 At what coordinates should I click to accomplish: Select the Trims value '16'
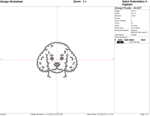pyautogui.click(x=132, y=23)
